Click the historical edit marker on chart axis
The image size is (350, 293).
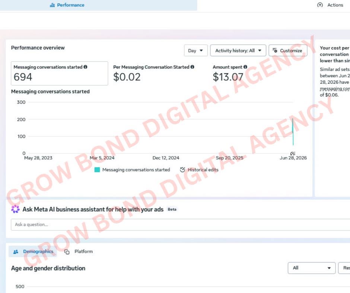293,154
